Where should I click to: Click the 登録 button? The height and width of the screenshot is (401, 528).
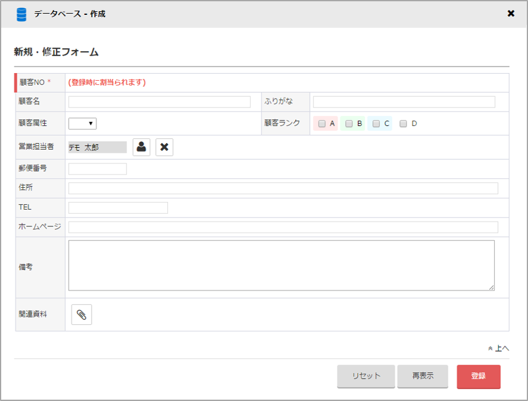479,377
